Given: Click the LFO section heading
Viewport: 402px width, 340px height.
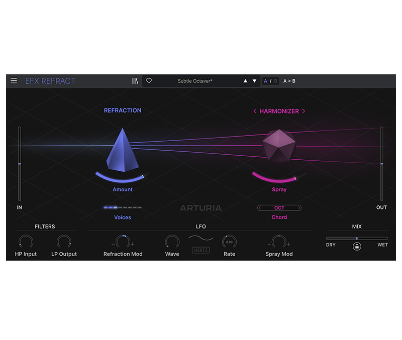Looking at the screenshot, I should pos(200,226).
